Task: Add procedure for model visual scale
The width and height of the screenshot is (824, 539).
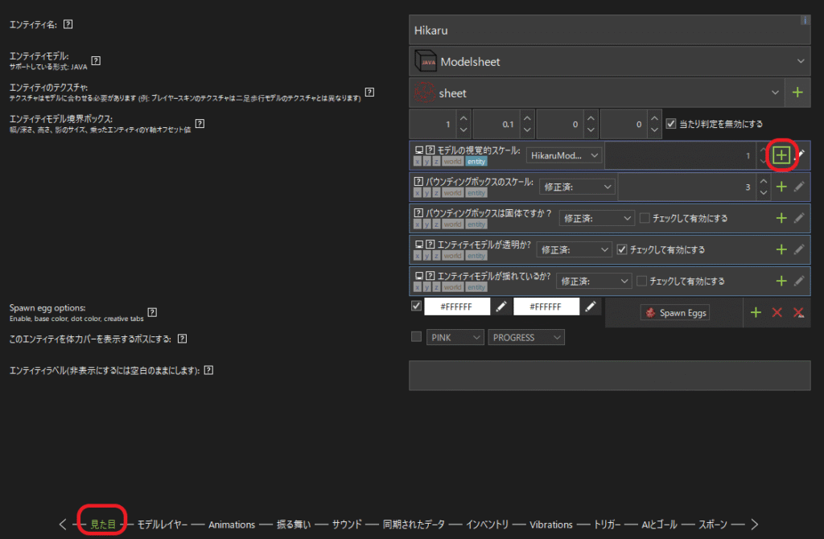Action: tap(781, 155)
